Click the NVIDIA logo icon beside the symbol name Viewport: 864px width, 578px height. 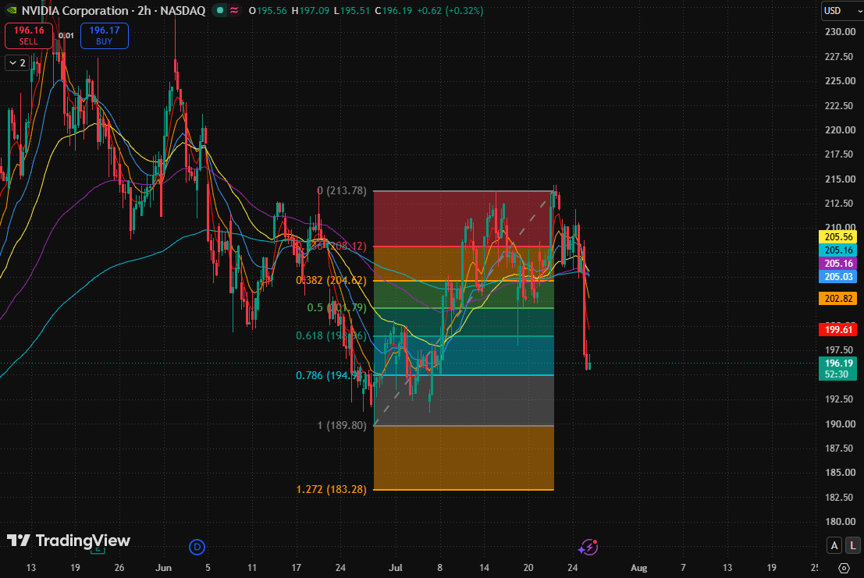pos(11,10)
